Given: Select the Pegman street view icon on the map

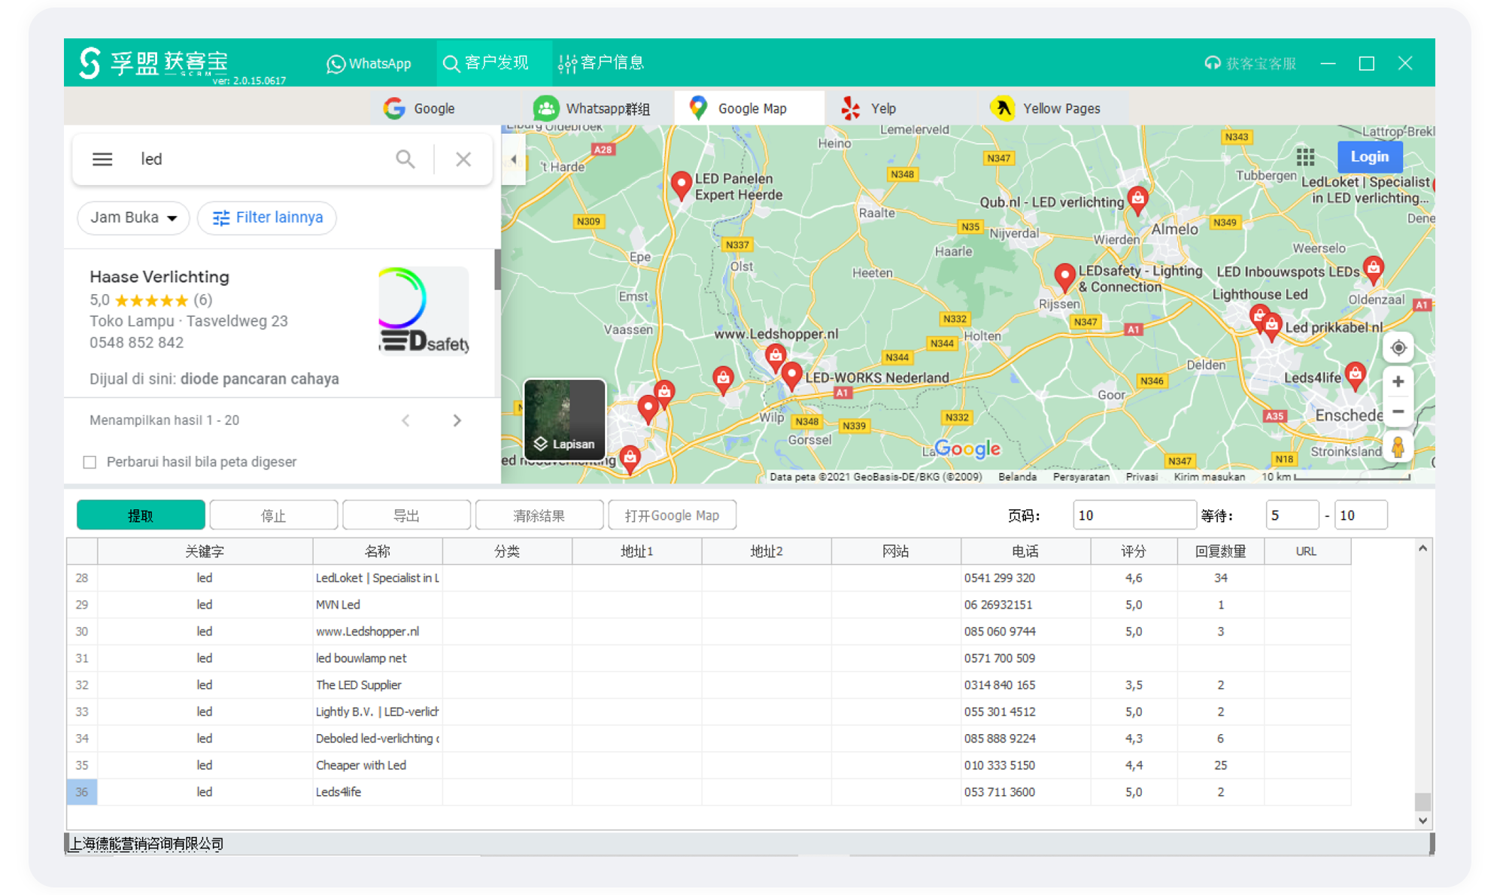Looking at the screenshot, I should tap(1398, 449).
